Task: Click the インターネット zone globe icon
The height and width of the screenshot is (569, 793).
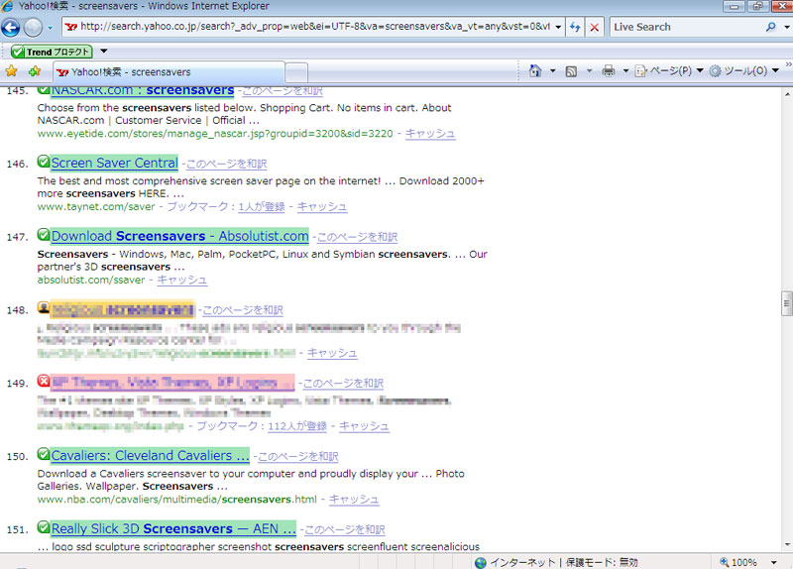Action: [481, 562]
